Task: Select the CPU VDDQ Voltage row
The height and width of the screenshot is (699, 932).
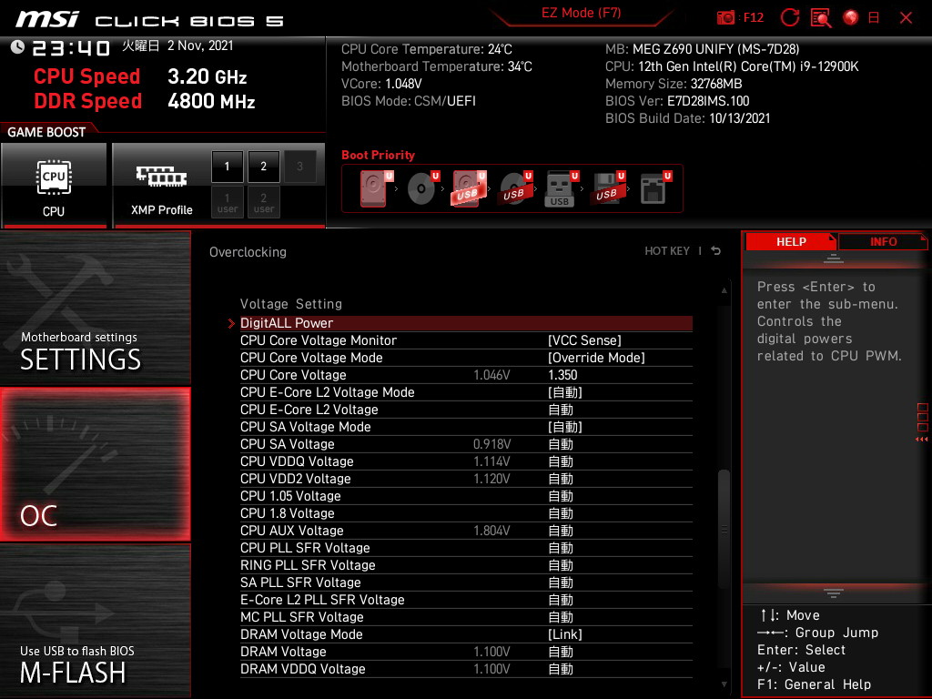Action: pyautogui.click(x=465, y=461)
